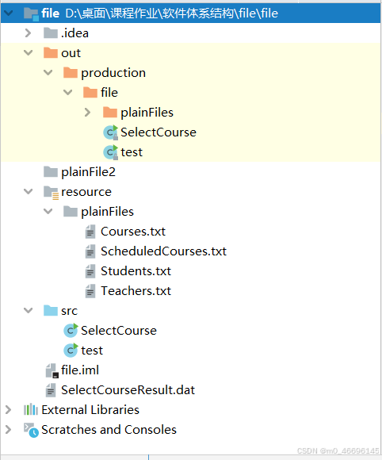Click the blue src source folder icon
This screenshot has height=460, width=382.
pyautogui.click(x=51, y=310)
